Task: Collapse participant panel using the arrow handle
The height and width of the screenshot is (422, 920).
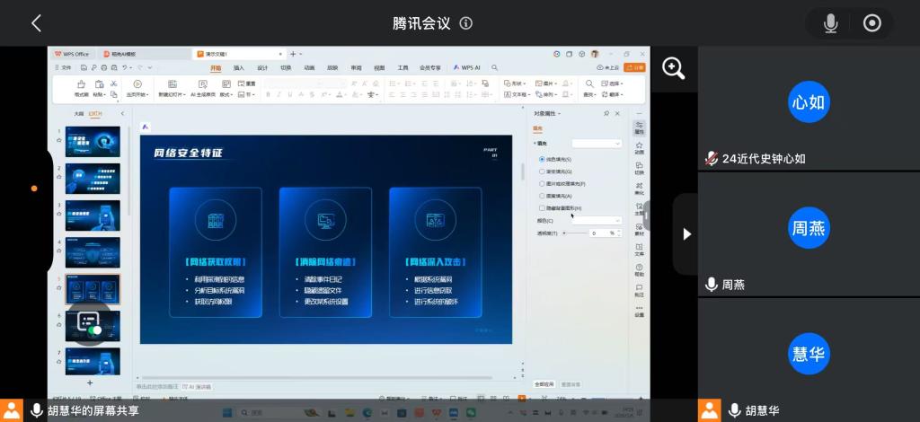Action: (x=686, y=233)
